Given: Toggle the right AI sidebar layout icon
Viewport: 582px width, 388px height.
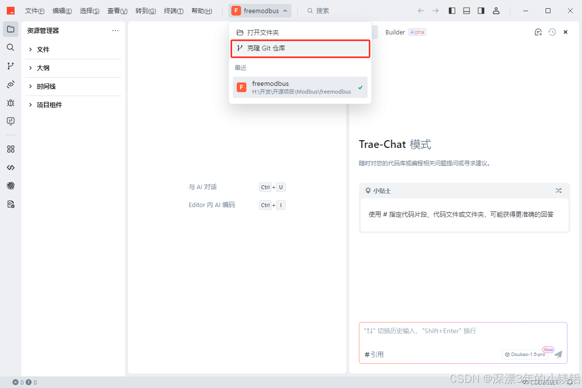Looking at the screenshot, I should coord(481,11).
